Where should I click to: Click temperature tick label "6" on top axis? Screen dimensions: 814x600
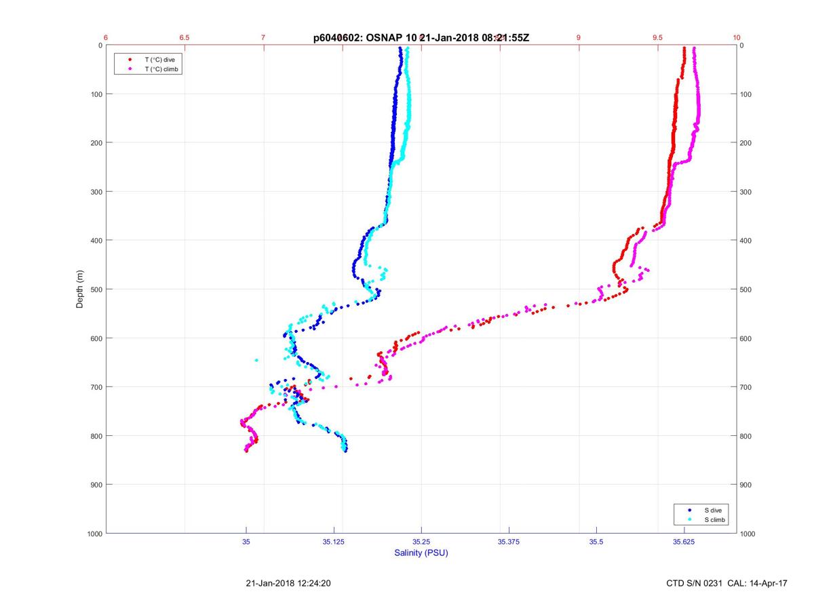click(106, 37)
